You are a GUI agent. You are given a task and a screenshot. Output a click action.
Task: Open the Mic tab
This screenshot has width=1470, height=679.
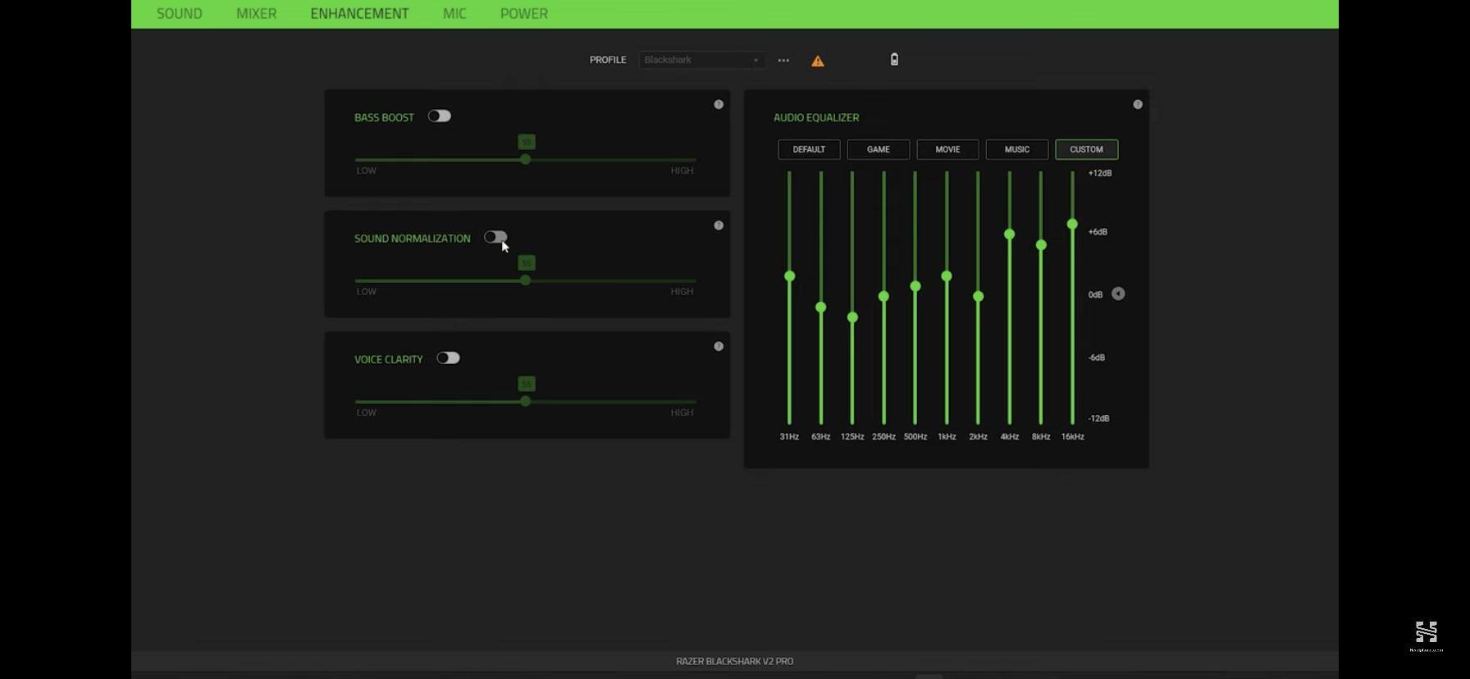[x=454, y=14]
